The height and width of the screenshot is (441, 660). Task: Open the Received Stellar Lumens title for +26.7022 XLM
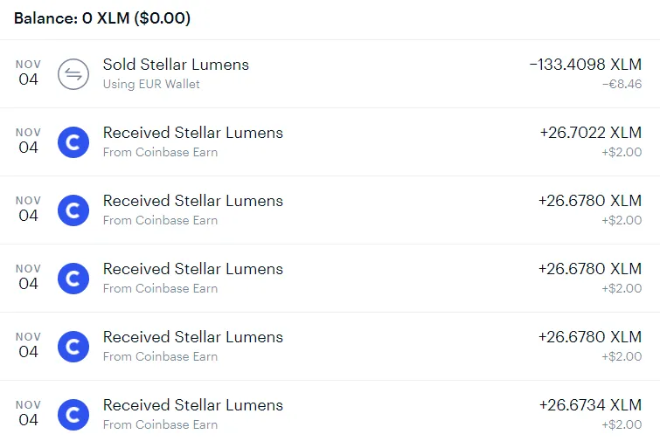193,133
